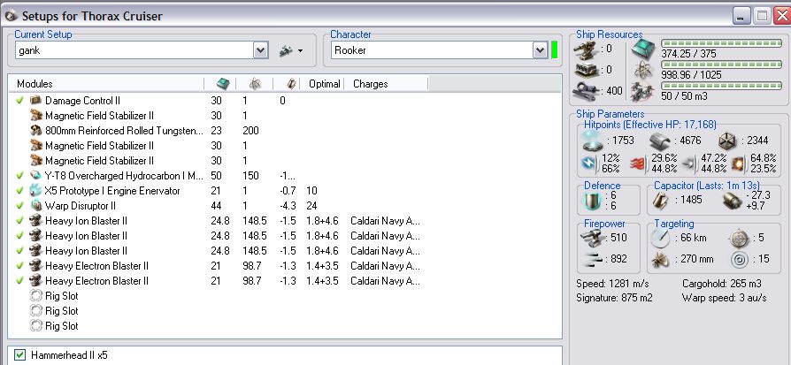
Task: Click the capacitor recharge icon showing -27.3
Action: point(732,201)
